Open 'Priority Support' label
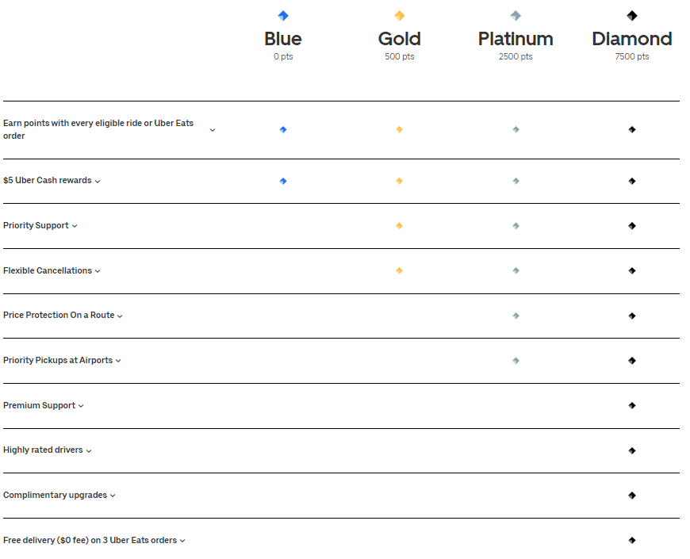 (36, 226)
